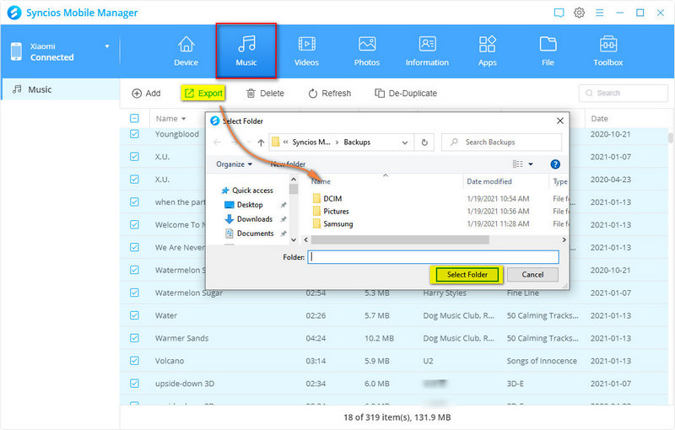
Task: Click the connected phone icon
Action: [16, 51]
